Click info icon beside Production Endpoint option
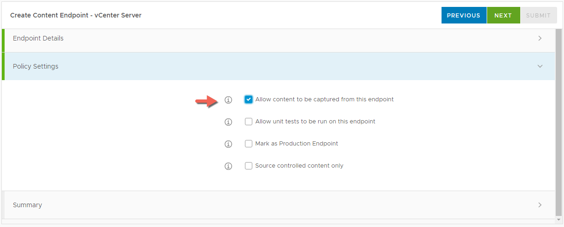 [228, 144]
